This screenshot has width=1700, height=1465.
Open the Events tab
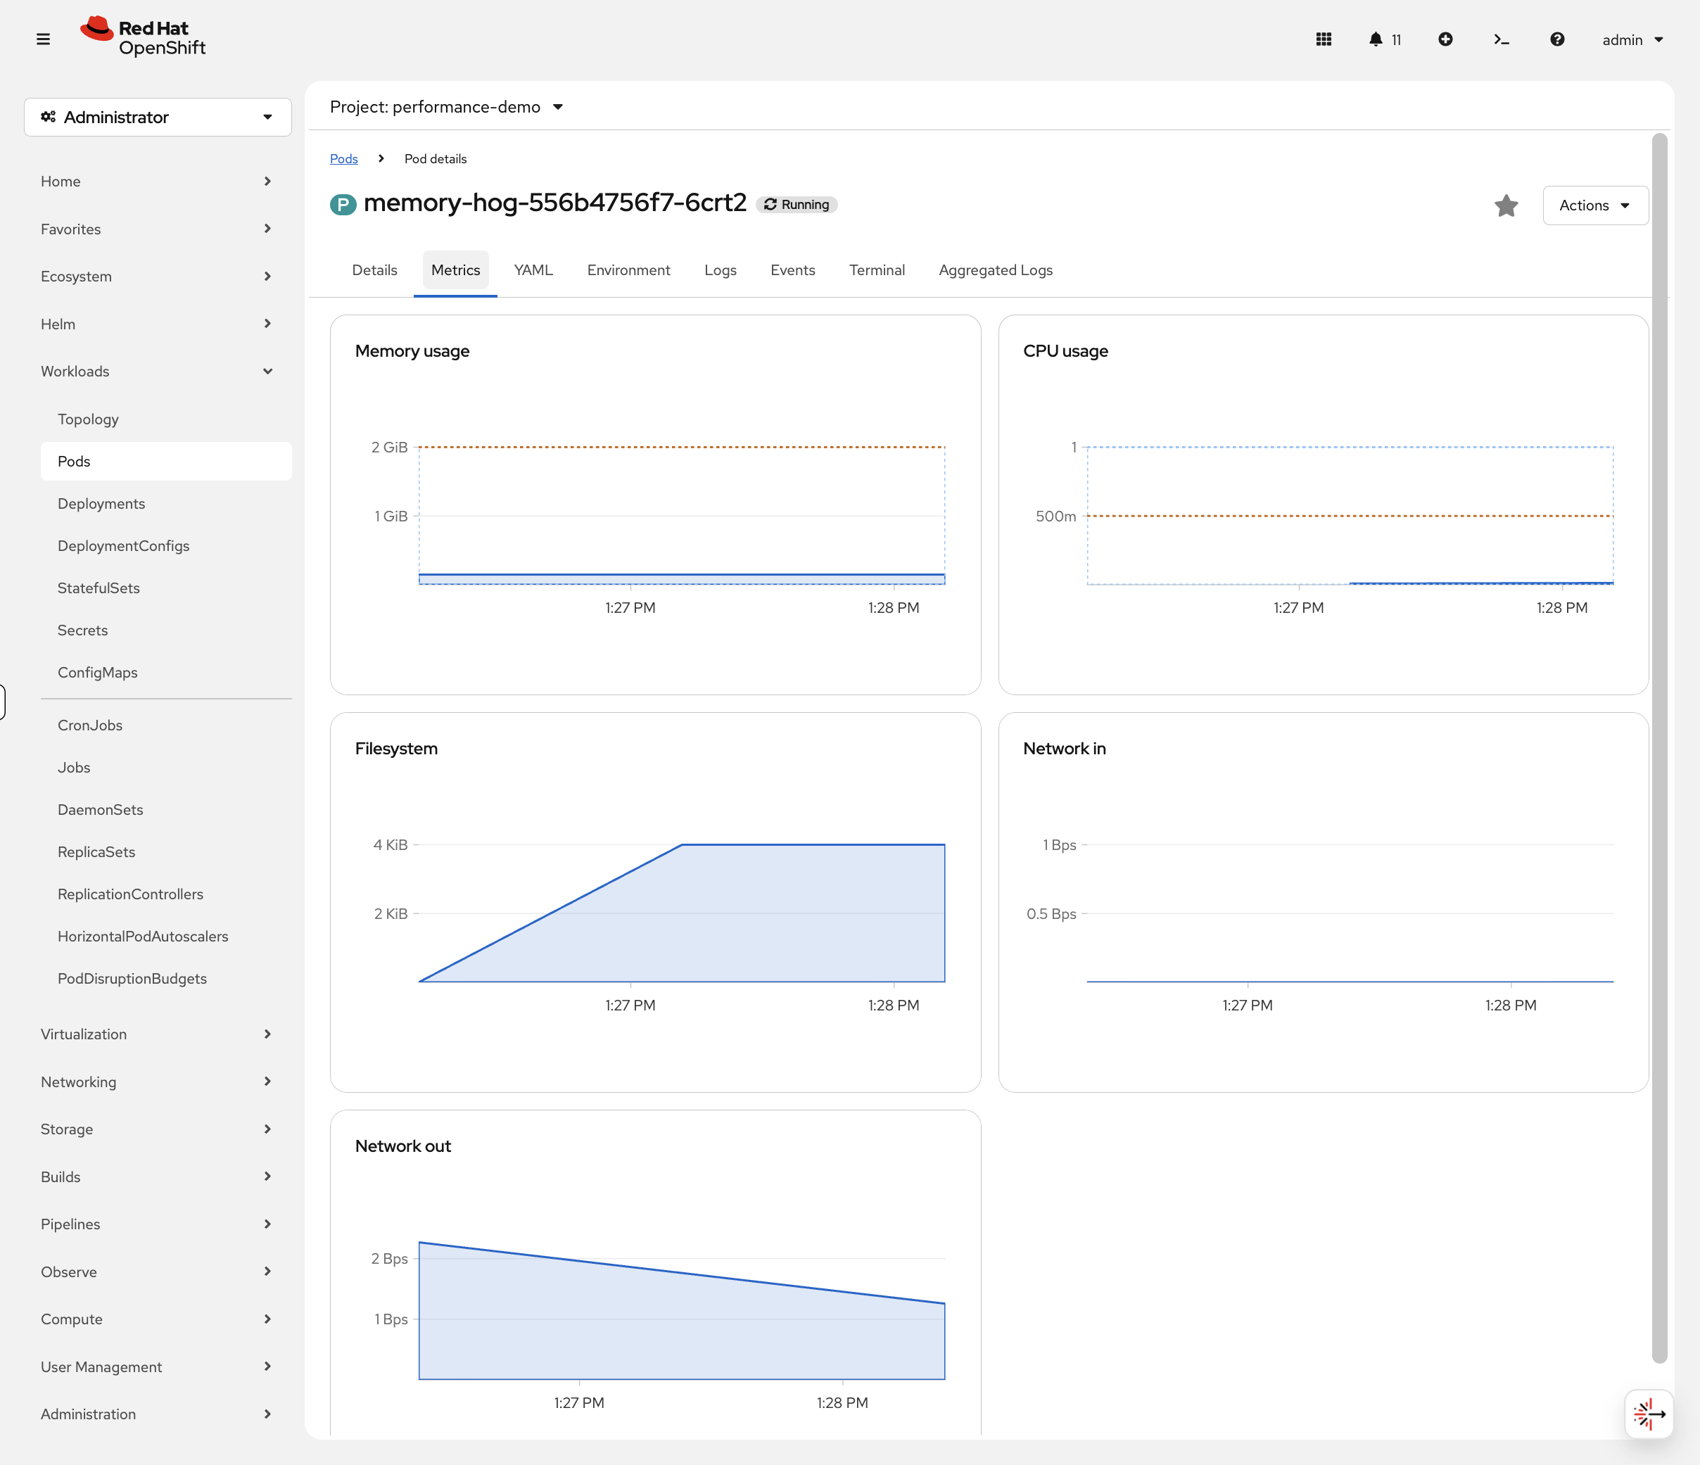tap(792, 270)
